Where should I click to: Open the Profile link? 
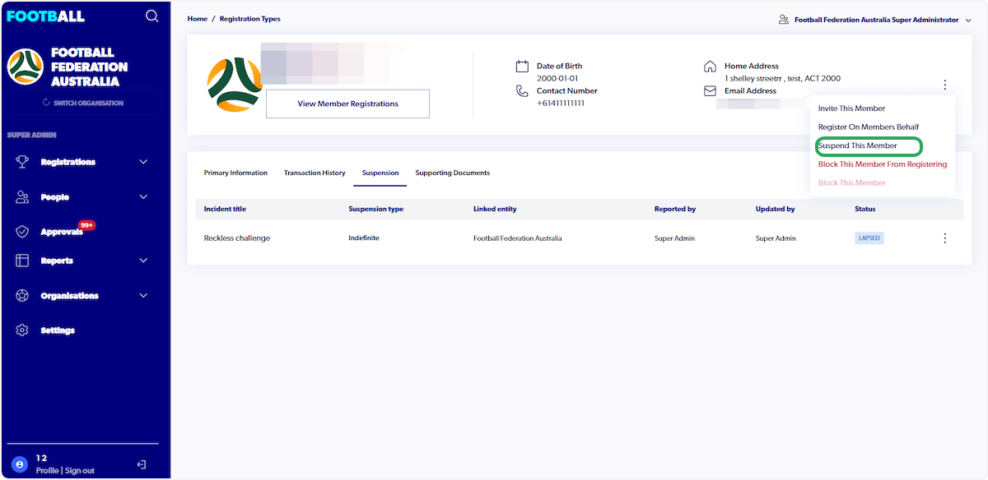[x=47, y=470]
